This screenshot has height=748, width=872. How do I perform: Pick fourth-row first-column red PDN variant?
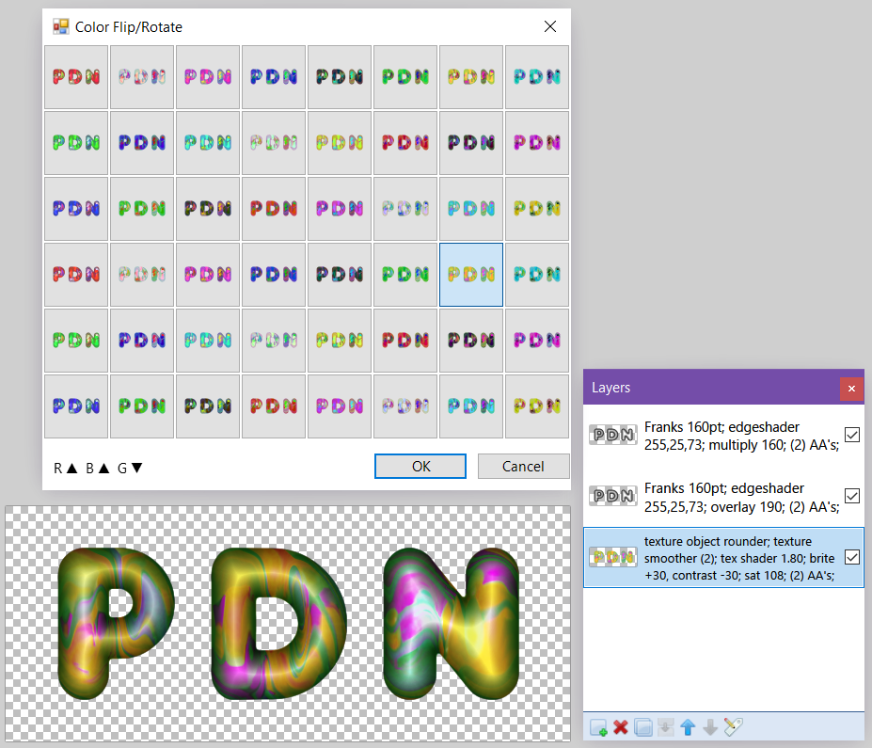76,275
